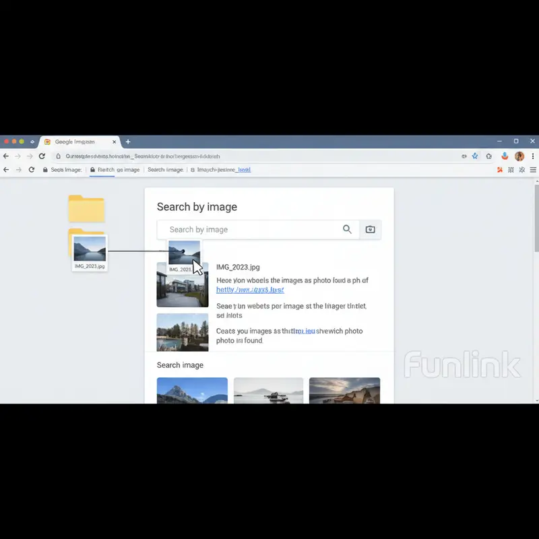
Task: Click the magnifying glass search icon
Action: point(348,229)
